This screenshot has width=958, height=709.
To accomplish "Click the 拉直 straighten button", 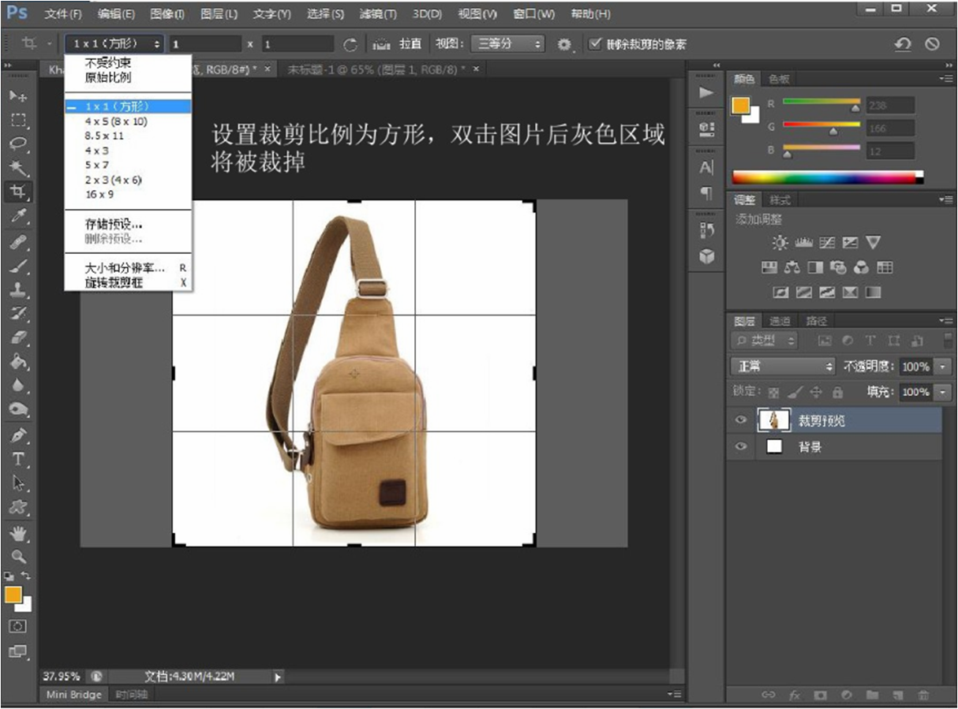I will click(x=410, y=44).
